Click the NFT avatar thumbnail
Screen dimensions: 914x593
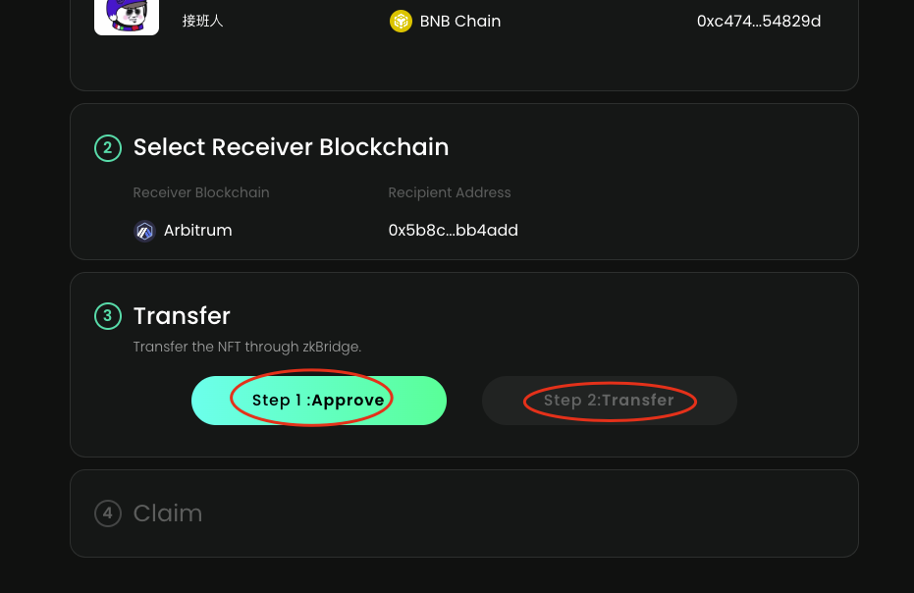(x=126, y=17)
